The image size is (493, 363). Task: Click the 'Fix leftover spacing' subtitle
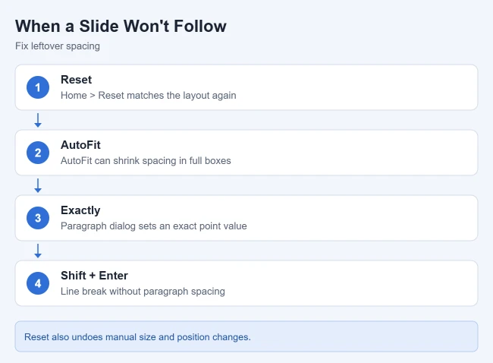(x=58, y=46)
